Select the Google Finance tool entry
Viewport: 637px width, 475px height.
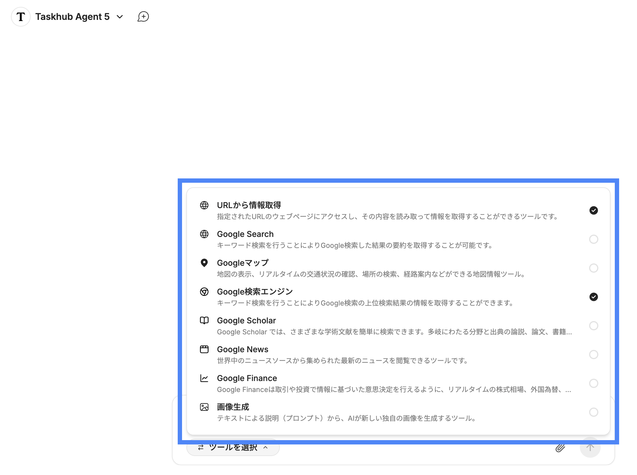click(247, 378)
